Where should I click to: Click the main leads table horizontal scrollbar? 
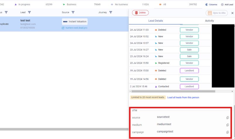pyautogui.click(x=64, y=129)
